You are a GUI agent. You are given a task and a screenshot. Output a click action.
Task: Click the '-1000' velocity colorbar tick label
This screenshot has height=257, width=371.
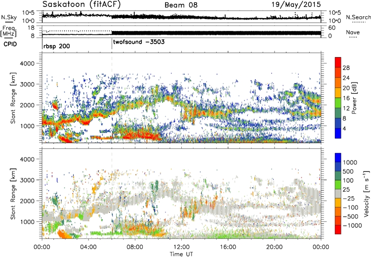[352, 225]
